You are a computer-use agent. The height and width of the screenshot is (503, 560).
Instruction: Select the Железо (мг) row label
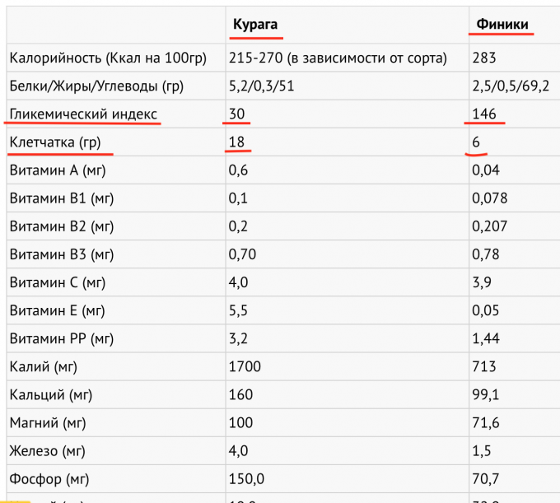47,450
